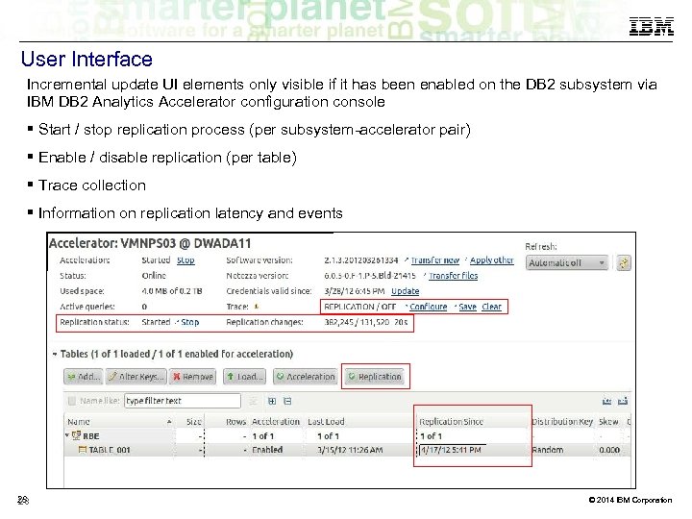This screenshot has width=692, height=519.
Task: Click the Random distribution key cell
Action: (547, 450)
